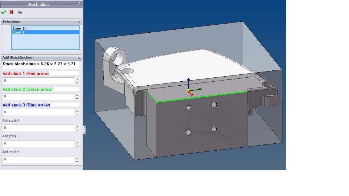Screen dimensions: 349x196
Task: Increase Add stock 1 value with up arrow
Action: (77, 79)
